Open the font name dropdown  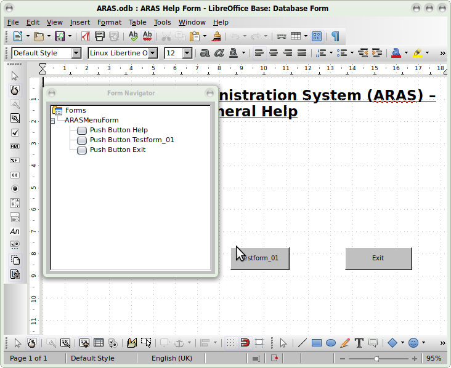[x=153, y=53]
